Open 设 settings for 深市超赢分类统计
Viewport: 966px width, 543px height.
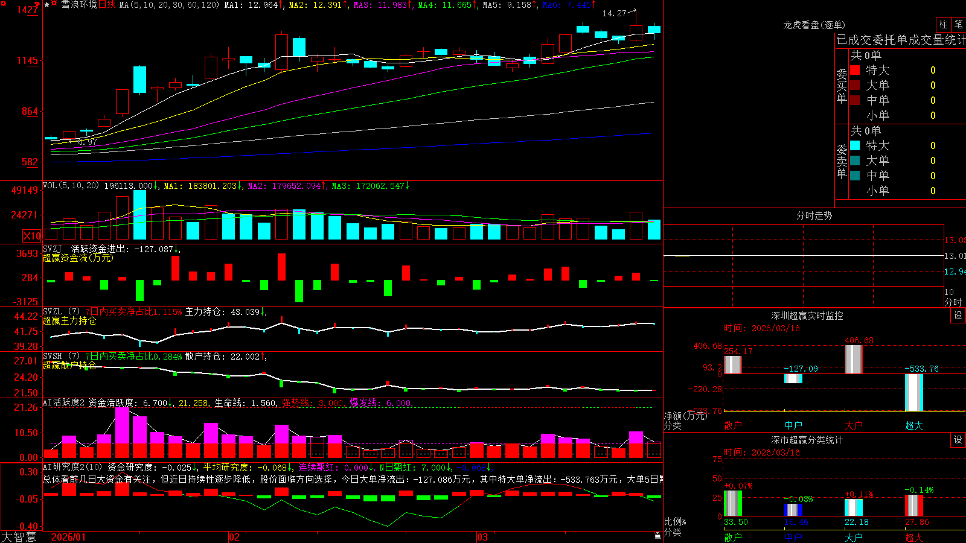958,440
